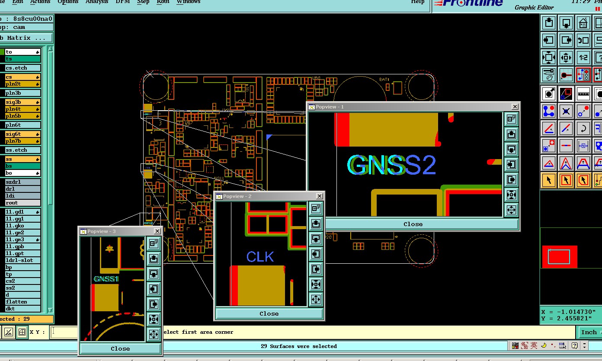Open the Actions menu
602x361 pixels.
[40, 2]
